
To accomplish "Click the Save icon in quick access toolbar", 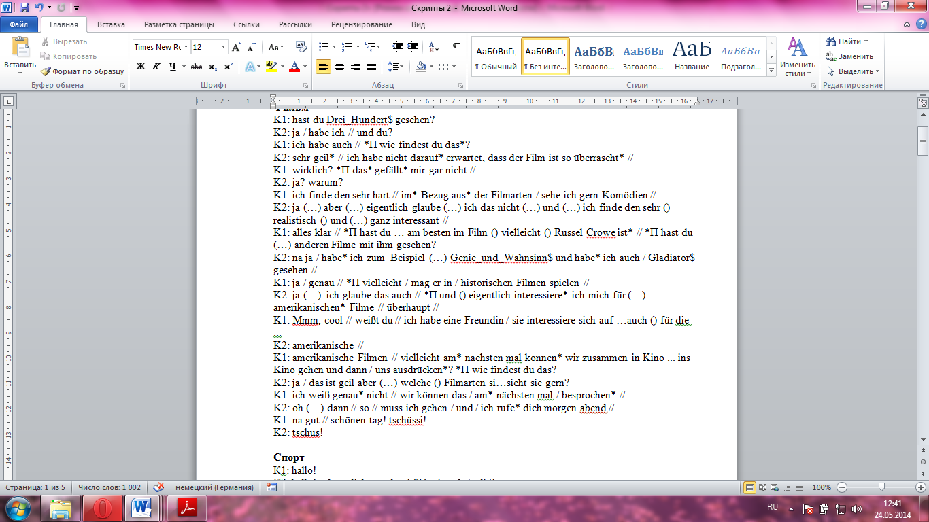I will point(24,7).
